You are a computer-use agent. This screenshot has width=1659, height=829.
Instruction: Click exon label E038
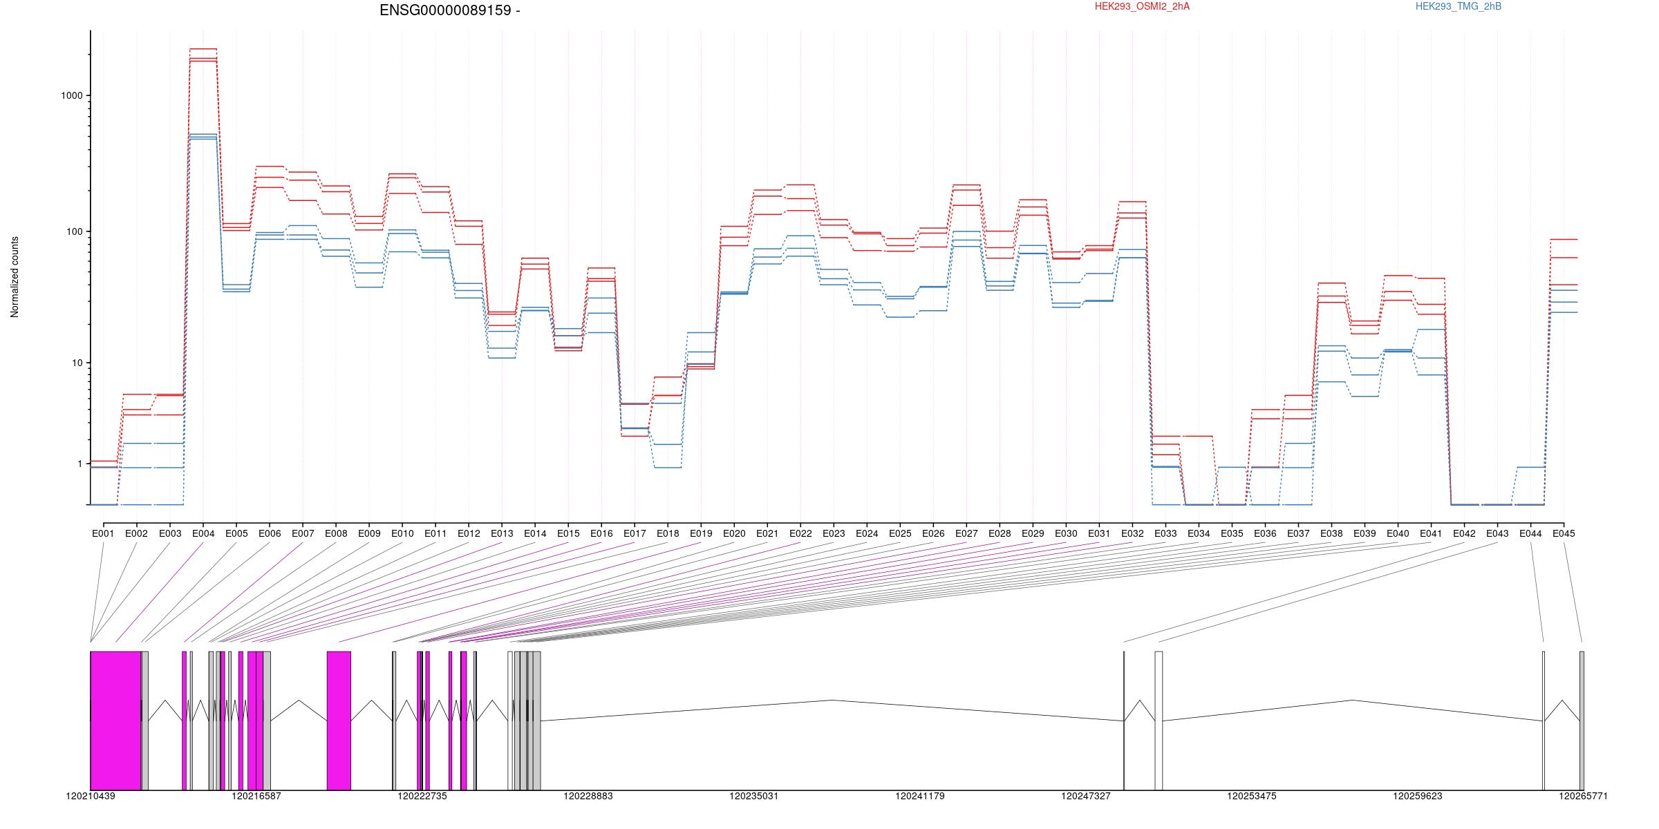coord(1331,533)
